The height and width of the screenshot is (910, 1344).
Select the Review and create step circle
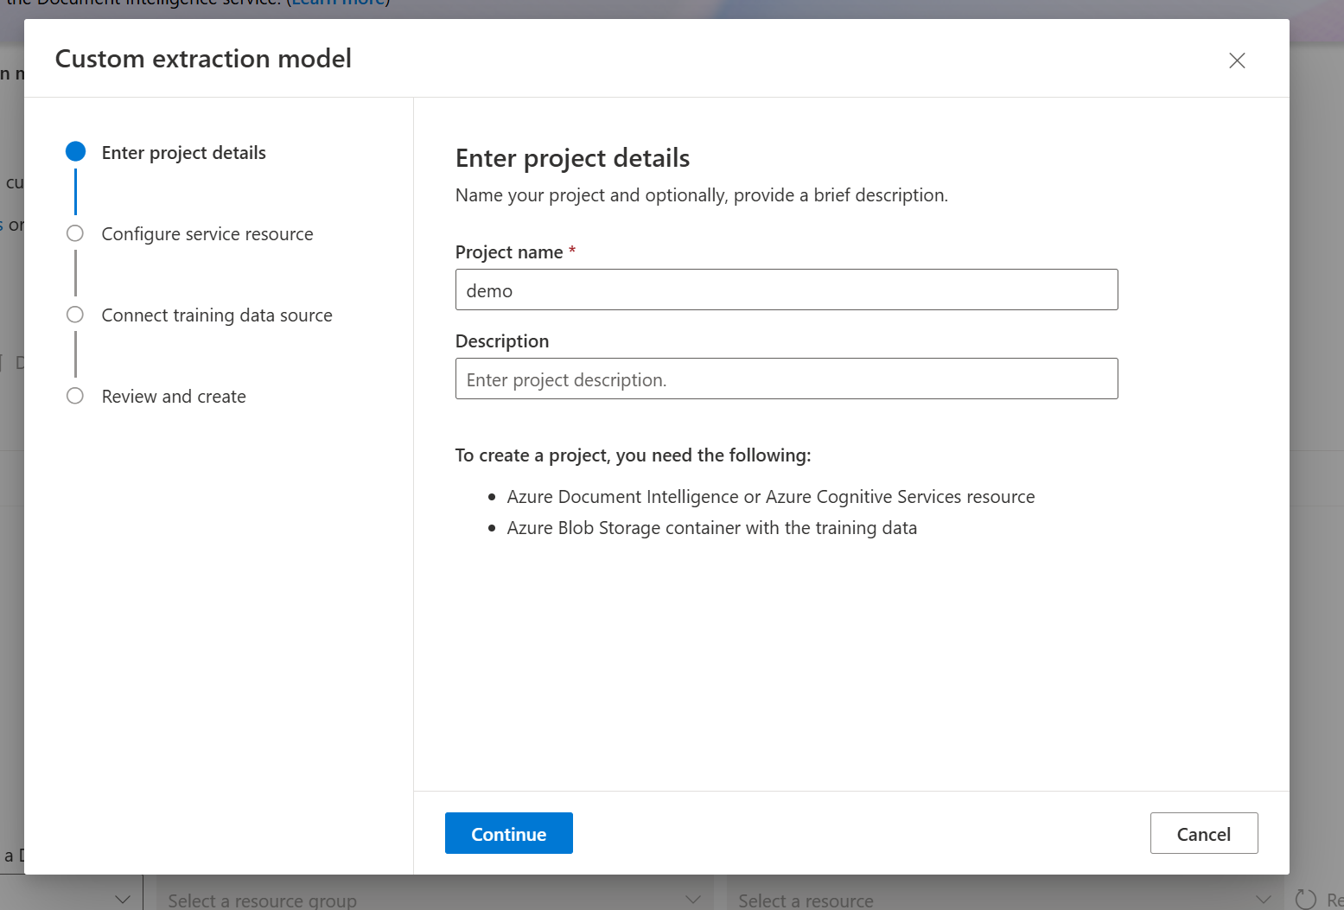(75, 396)
